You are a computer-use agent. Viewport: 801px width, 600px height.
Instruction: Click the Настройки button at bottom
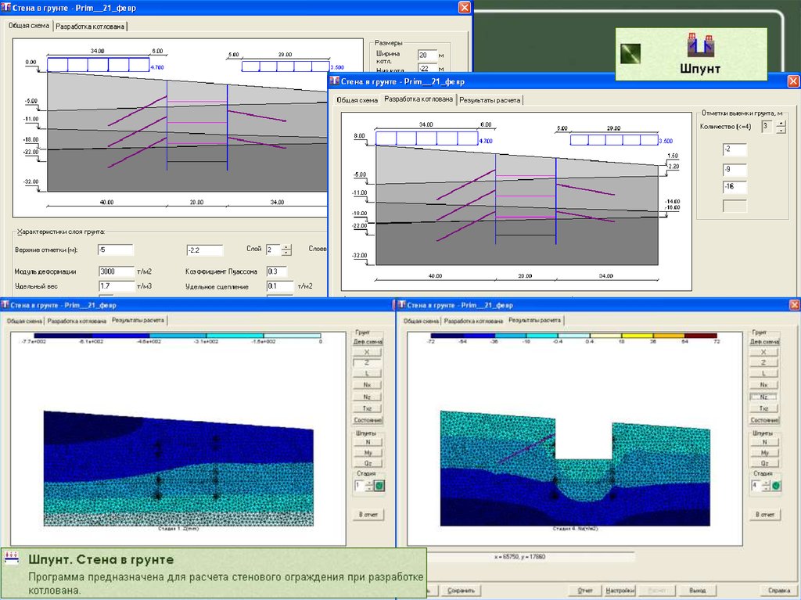point(620,591)
